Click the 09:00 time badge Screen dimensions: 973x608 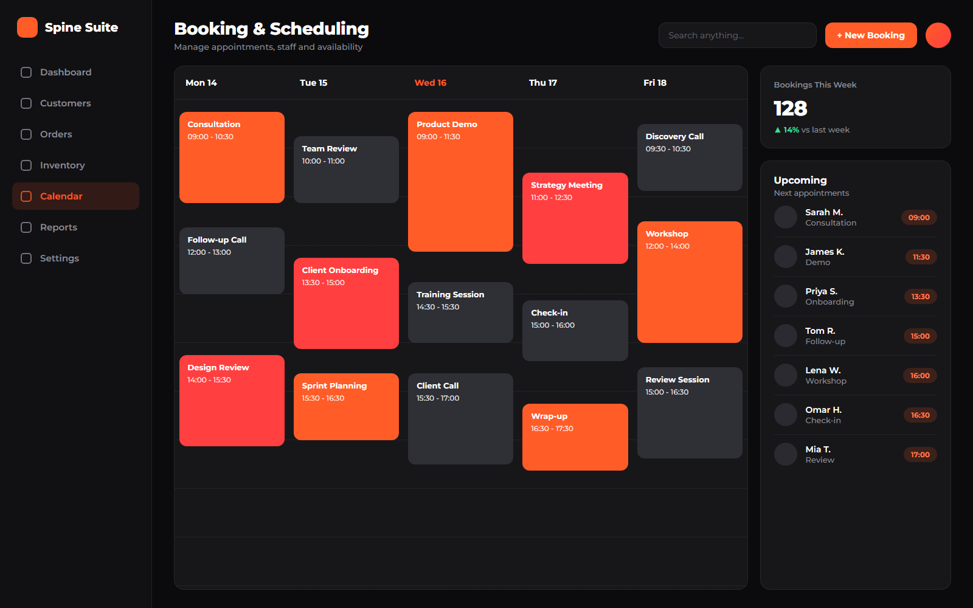point(919,218)
